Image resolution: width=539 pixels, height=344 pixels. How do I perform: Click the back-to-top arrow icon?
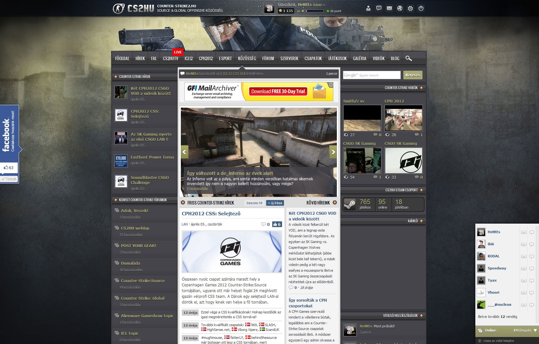[480, 341]
